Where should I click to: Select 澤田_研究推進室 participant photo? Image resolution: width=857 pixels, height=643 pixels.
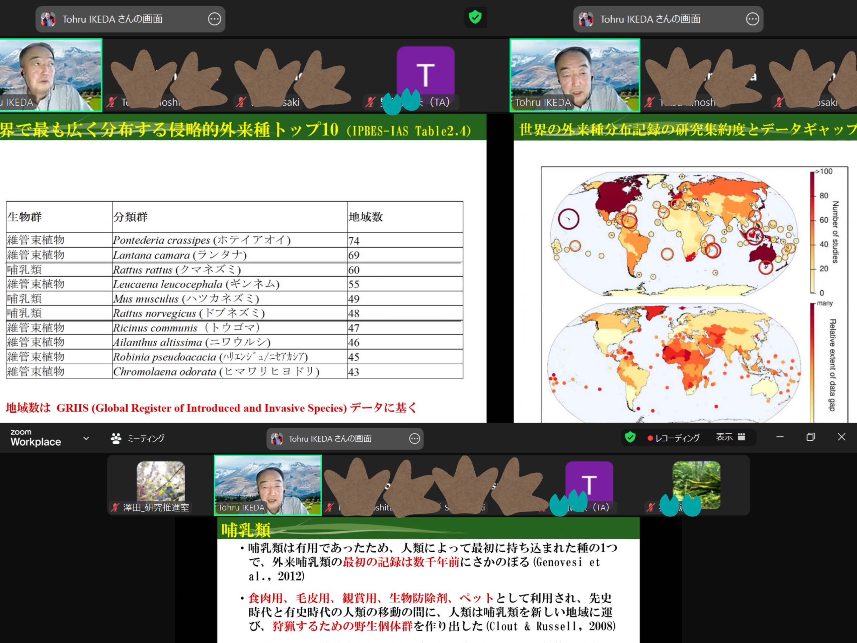click(160, 481)
